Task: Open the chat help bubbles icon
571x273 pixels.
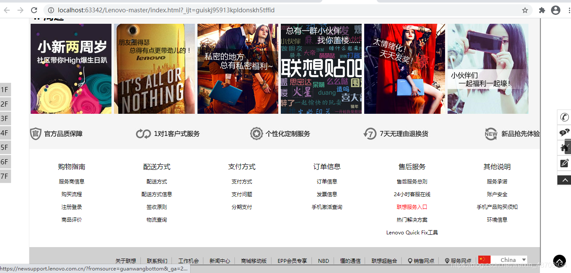Action: tap(565, 132)
